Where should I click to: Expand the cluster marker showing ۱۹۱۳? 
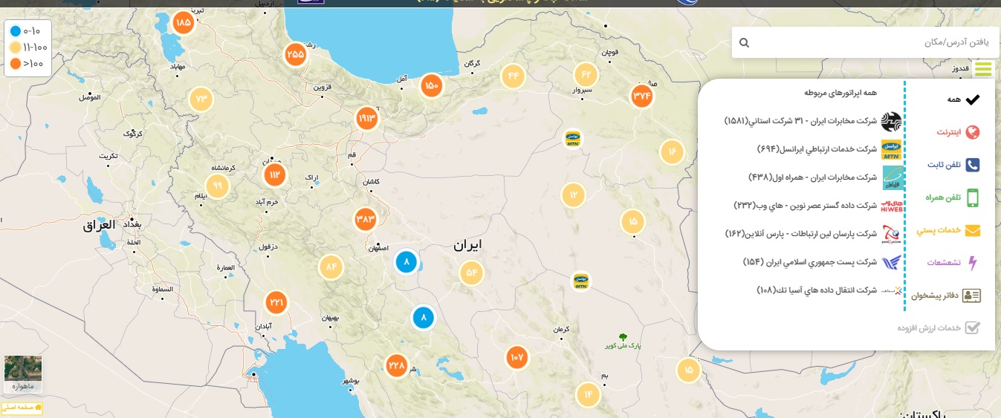[367, 118]
